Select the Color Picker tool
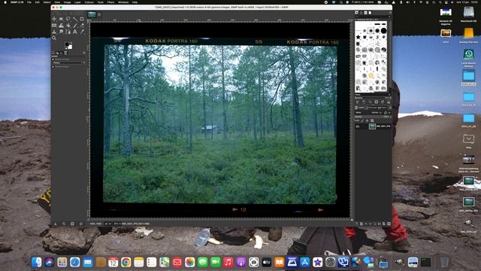The image size is (481, 271). pos(82,32)
